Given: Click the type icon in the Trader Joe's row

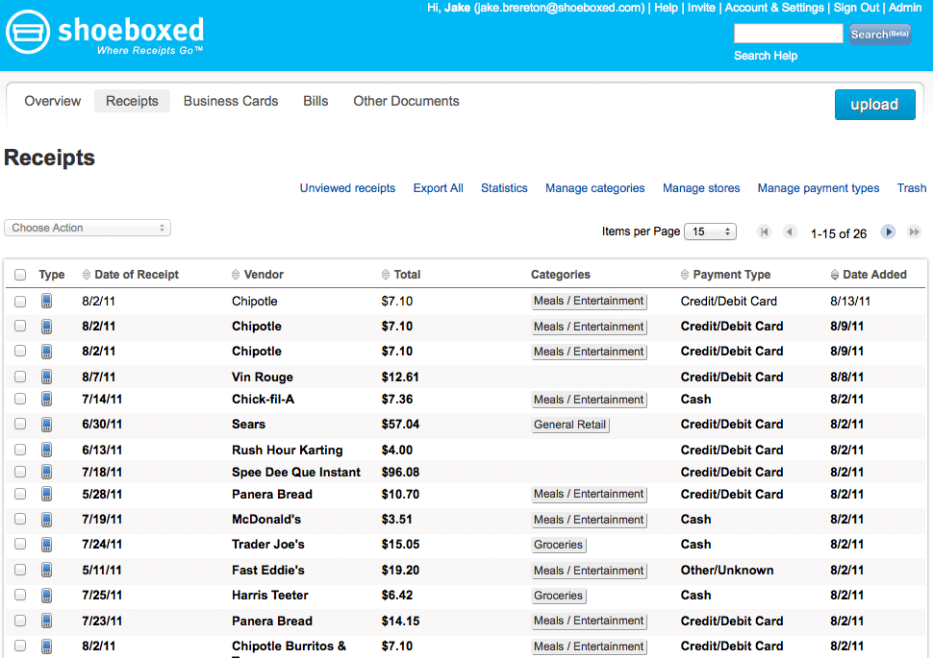Looking at the screenshot, I should [46, 544].
